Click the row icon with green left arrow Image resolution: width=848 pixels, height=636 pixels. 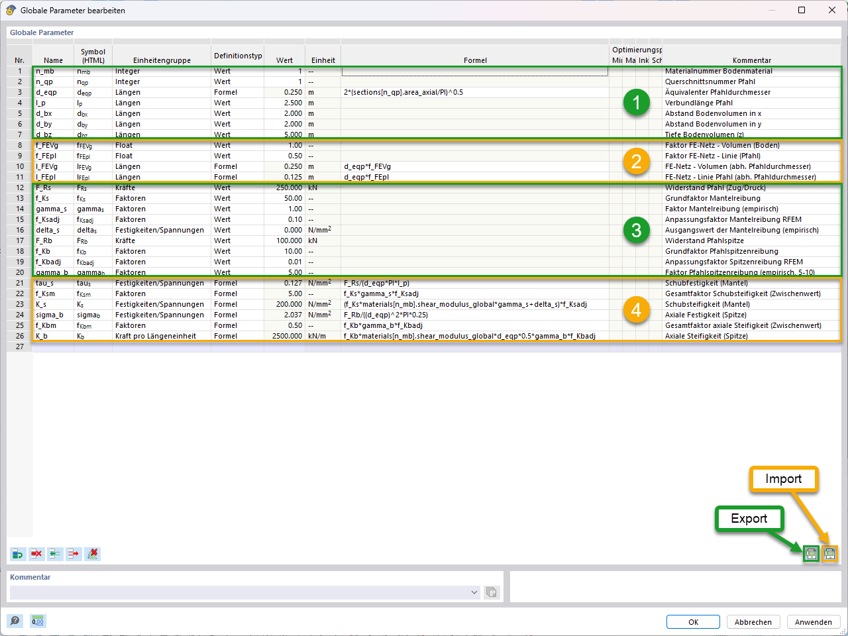click(55, 554)
